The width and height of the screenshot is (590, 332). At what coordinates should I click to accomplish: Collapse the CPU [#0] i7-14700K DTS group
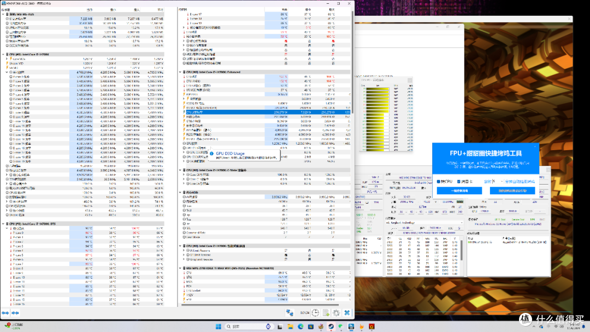[3, 224]
